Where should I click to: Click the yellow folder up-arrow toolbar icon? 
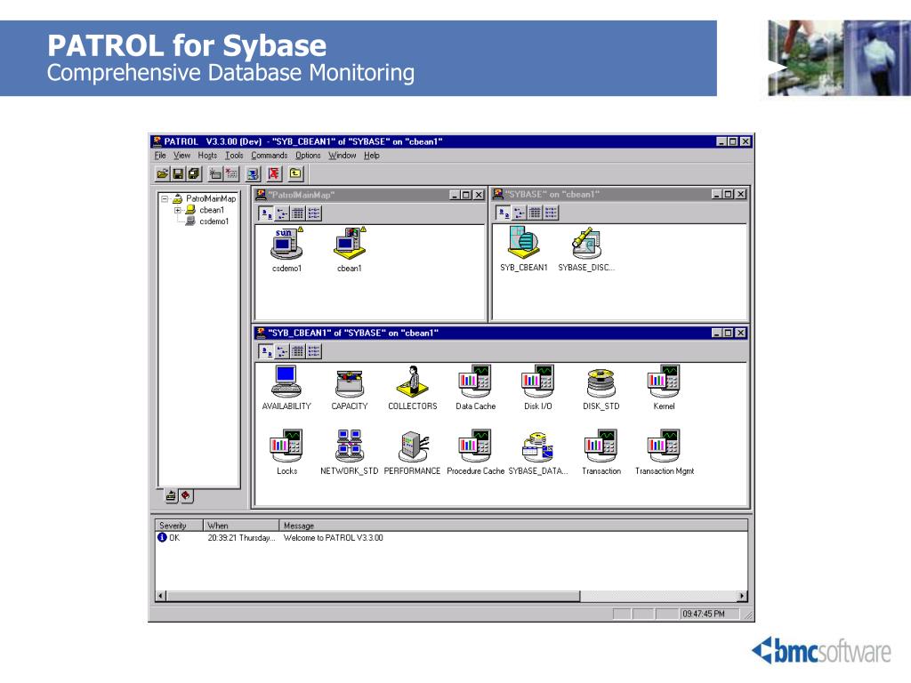295,173
